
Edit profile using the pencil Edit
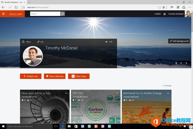[40, 42]
